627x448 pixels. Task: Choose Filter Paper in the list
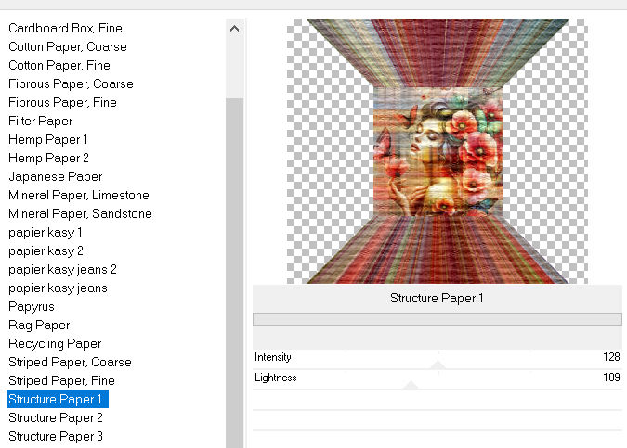[x=40, y=121]
